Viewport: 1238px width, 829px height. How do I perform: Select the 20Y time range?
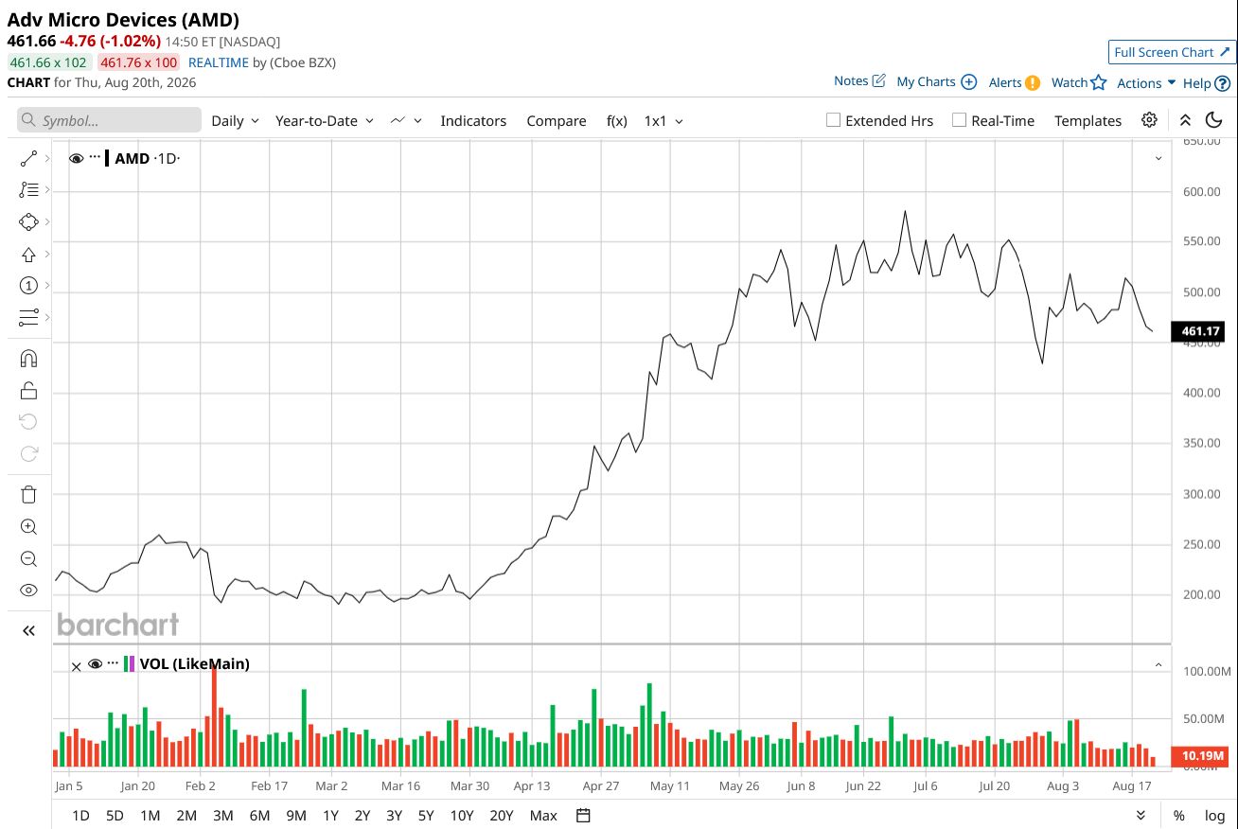[502, 816]
